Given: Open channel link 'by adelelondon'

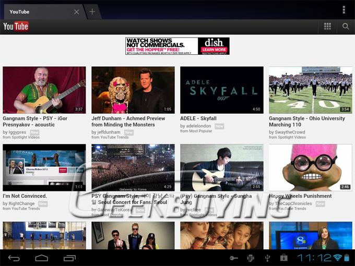Looking at the screenshot, I should [196, 126].
